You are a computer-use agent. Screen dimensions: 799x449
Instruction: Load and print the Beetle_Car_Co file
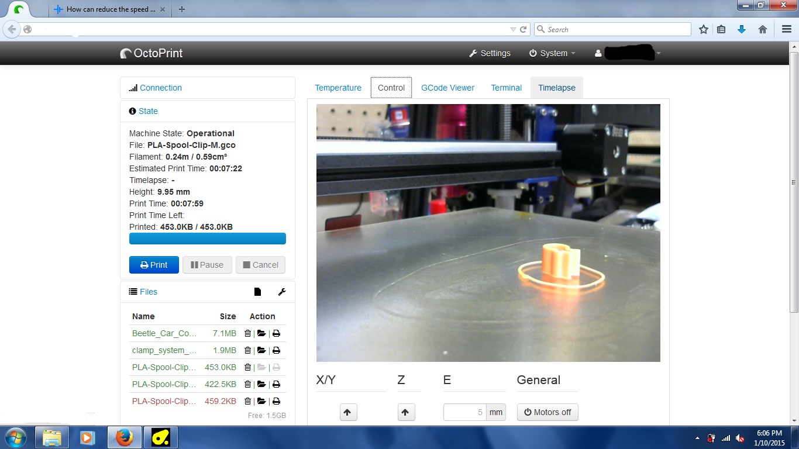(x=276, y=333)
